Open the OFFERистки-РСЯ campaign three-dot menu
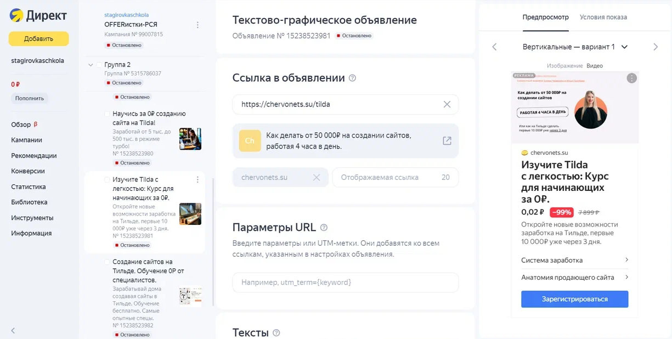672x339 pixels. pyautogui.click(x=198, y=25)
